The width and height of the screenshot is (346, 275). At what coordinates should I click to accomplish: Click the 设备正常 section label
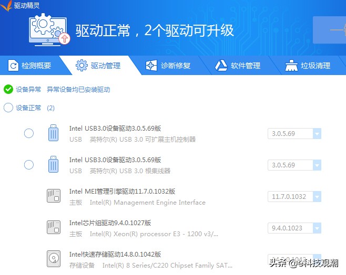coord(28,108)
